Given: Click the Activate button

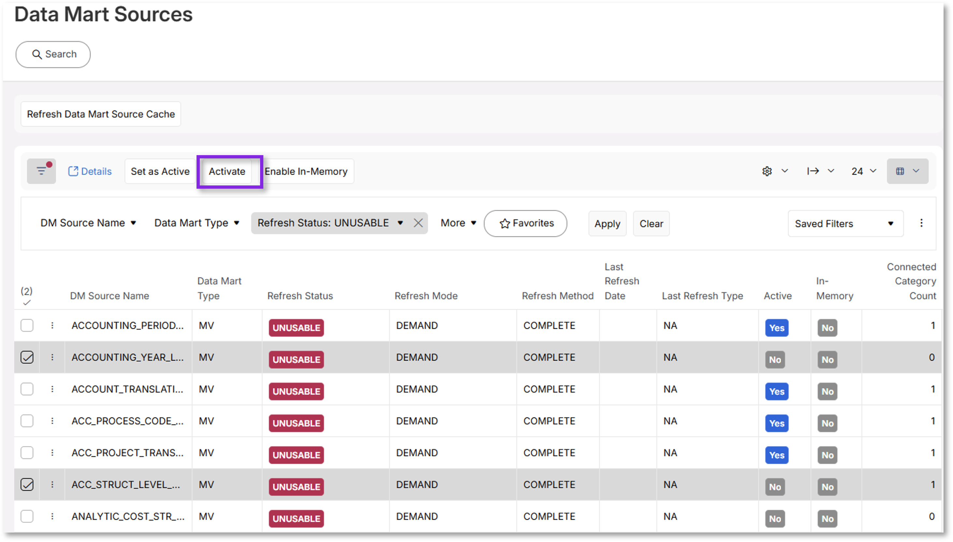Looking at the screenshot, I should pos(227,171).
